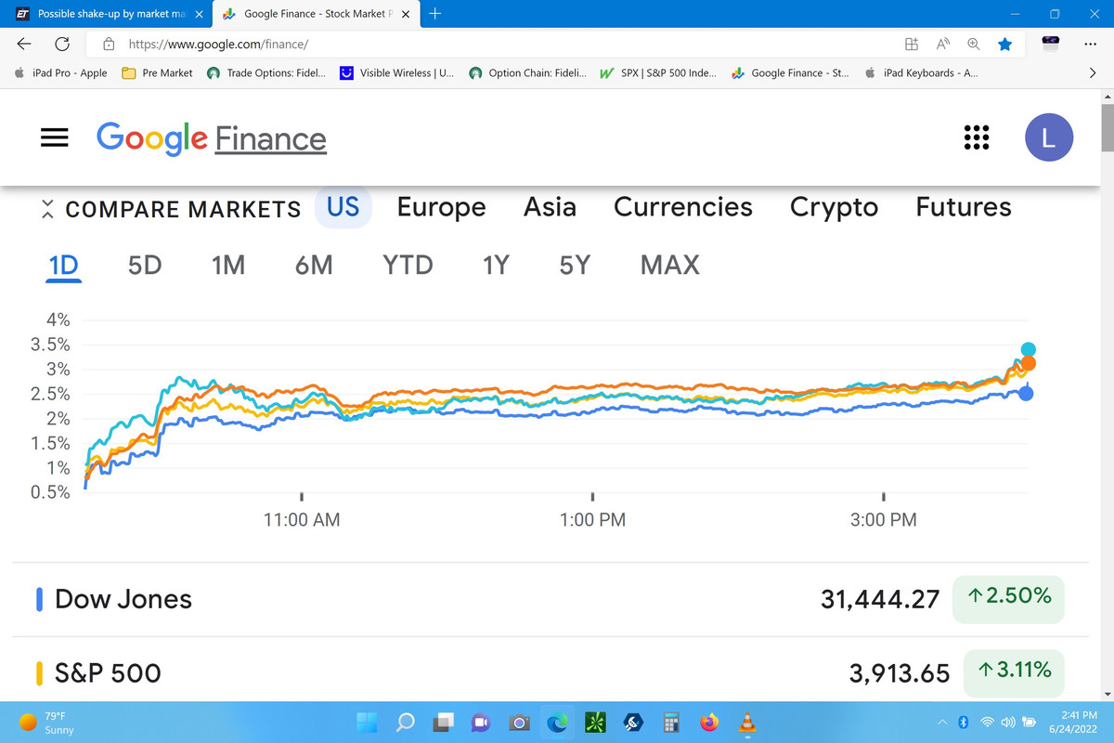This screenshot has height=743, width=1114.
Task: Open VLC media player from taskbar
Action: click(x=747, y=722)
